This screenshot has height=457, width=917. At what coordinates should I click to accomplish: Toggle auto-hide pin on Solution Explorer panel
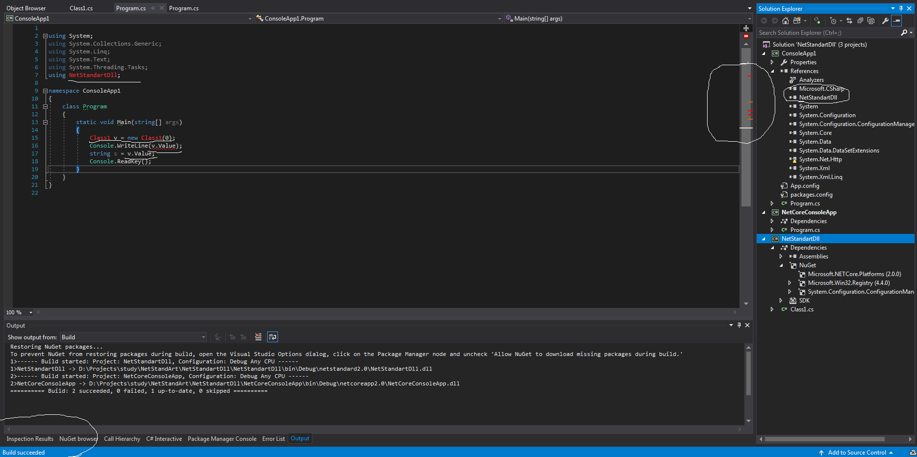tap(901, 8)
